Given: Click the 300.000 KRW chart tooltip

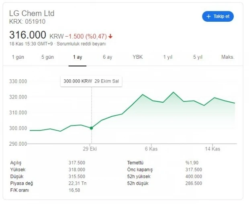Looking at the screenshot, I should (x=91, y=81).
